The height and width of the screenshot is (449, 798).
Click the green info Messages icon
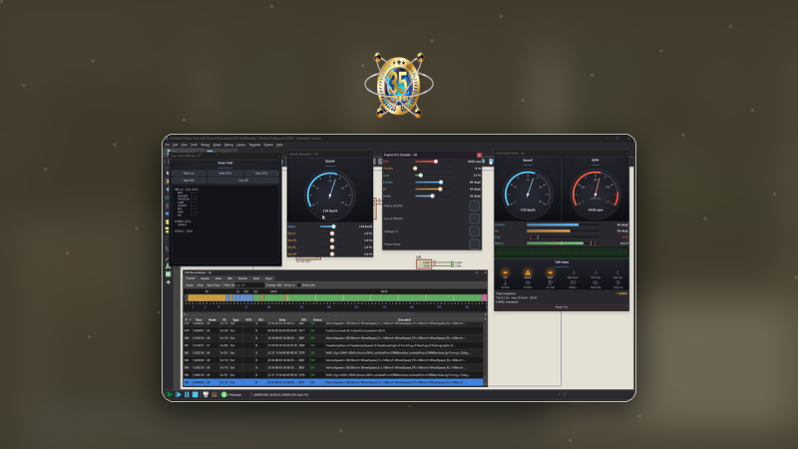coord(223,394)
